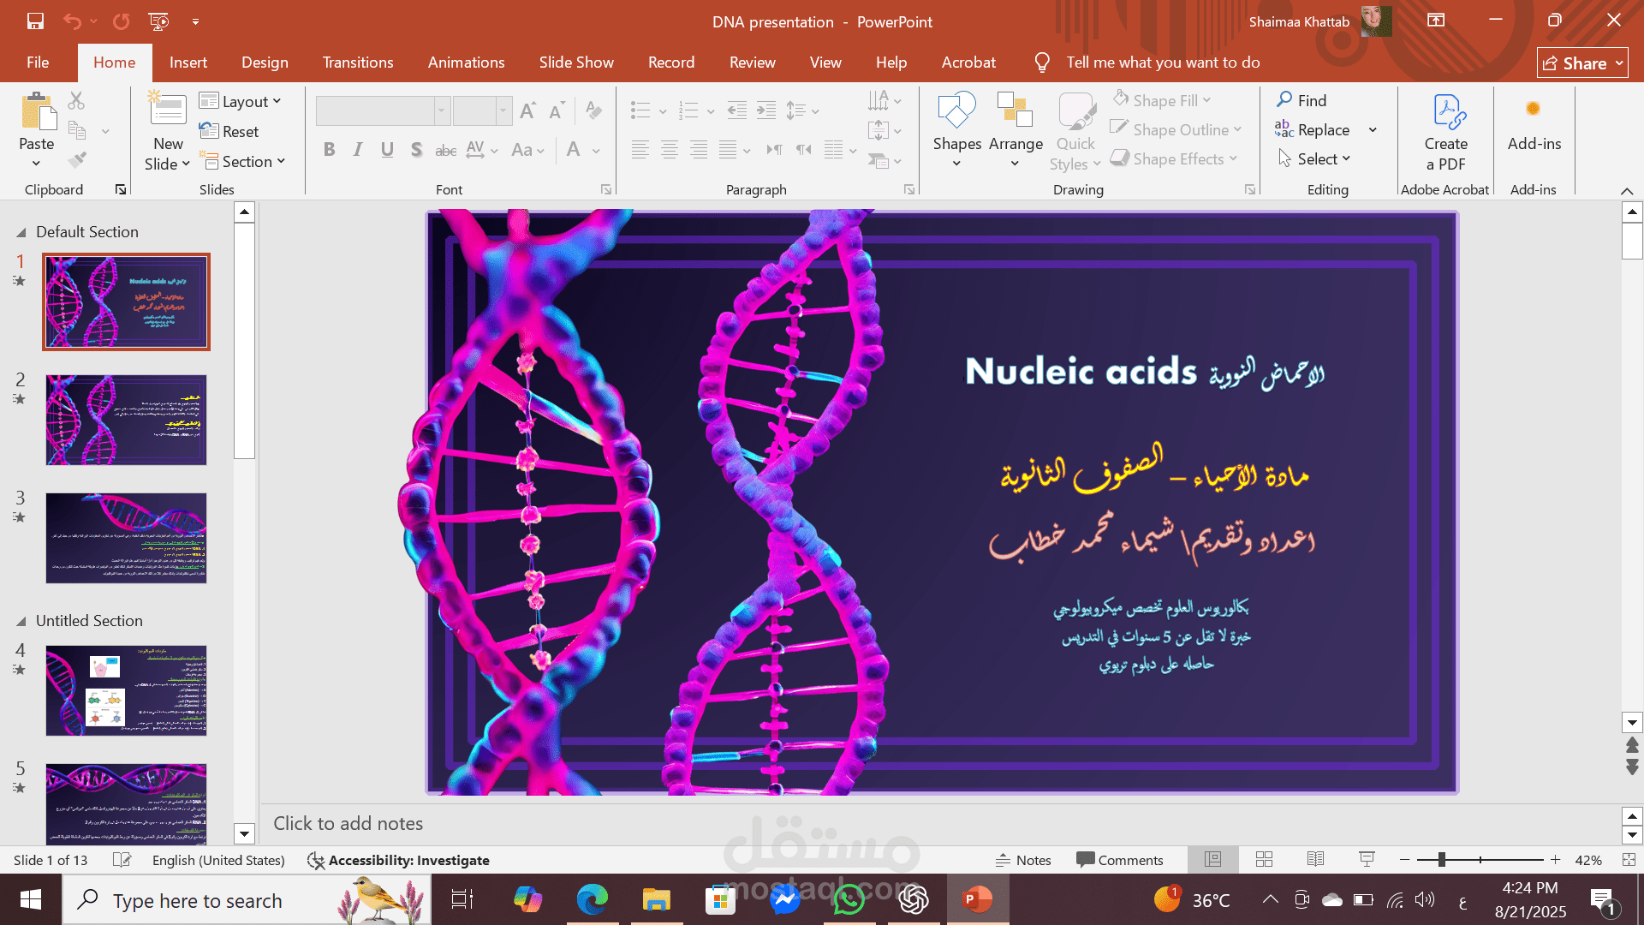The width and height of the screenshot is (1644, 925).
Task: Toggle Normal view button
Action: point(1212,859)
